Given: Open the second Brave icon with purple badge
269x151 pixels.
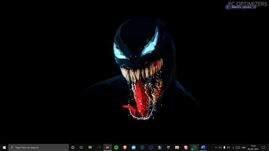Looking at the screenshot, I should point(186,147).
